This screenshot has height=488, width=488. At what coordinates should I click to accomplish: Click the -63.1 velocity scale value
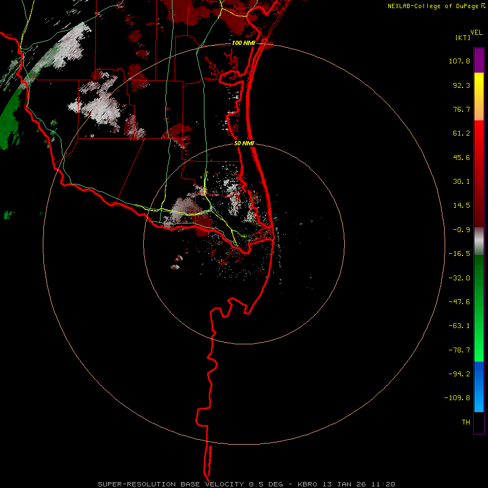459,326
